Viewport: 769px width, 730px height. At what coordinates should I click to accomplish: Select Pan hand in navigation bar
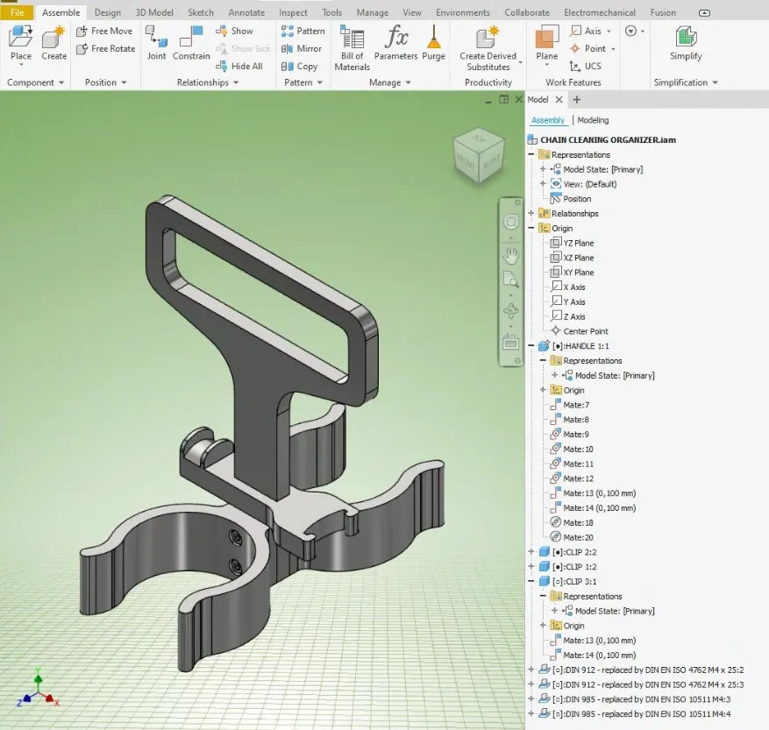511,255
